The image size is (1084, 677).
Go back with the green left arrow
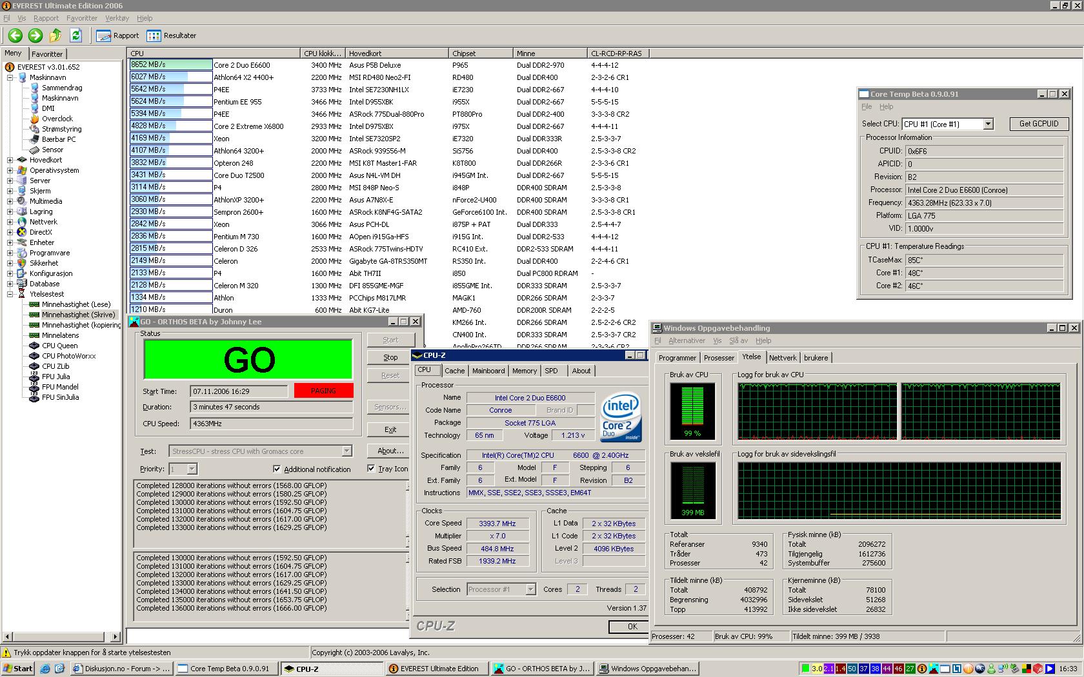tap(15, 35)
